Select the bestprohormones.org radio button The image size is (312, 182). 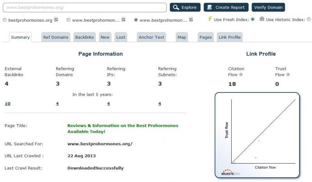[x=5, y=20]
